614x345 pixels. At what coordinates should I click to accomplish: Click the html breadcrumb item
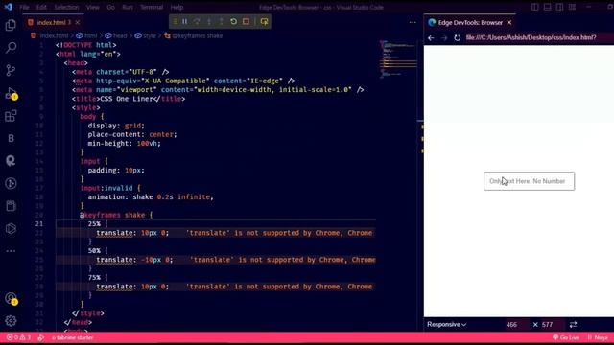pyautogui.click(x=87, y=35)
